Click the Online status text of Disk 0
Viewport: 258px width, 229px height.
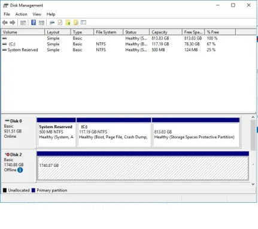(10, 137)
